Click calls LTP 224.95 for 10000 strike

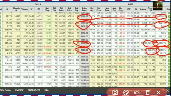click(40, 63)
